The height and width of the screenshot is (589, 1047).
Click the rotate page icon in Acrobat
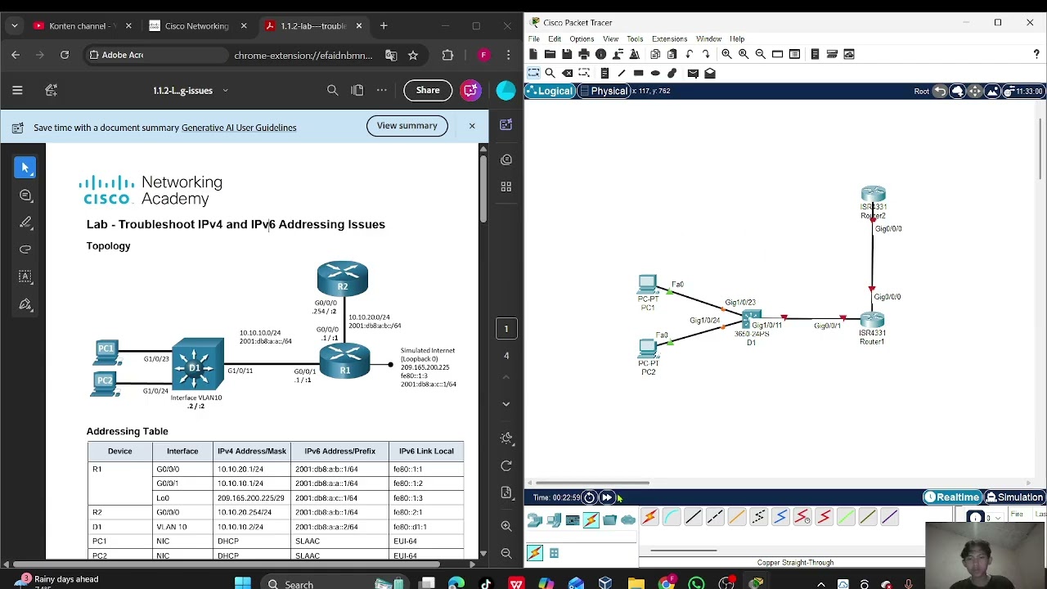(x=506, y=465)
